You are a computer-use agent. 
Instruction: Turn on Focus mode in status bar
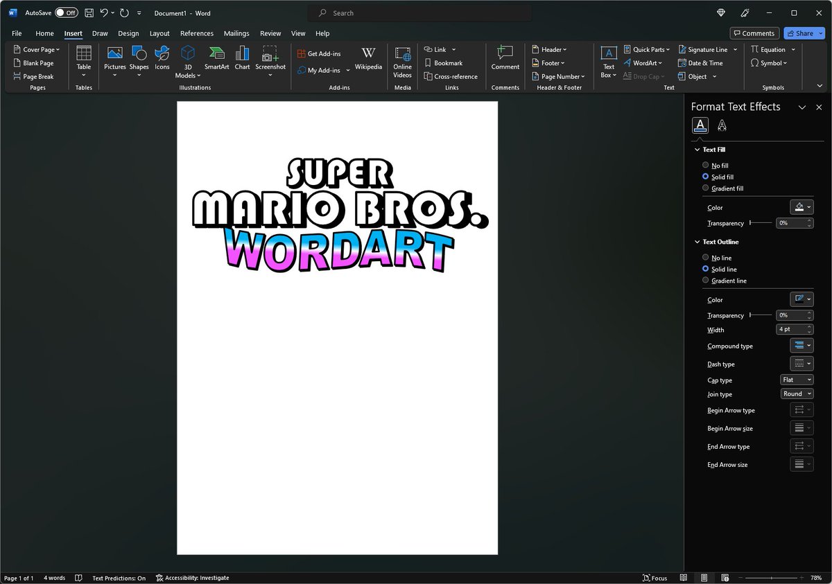[x=655, y=578]
